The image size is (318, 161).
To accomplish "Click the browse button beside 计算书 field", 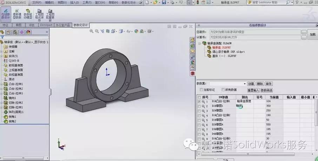I will coord(304,37).
